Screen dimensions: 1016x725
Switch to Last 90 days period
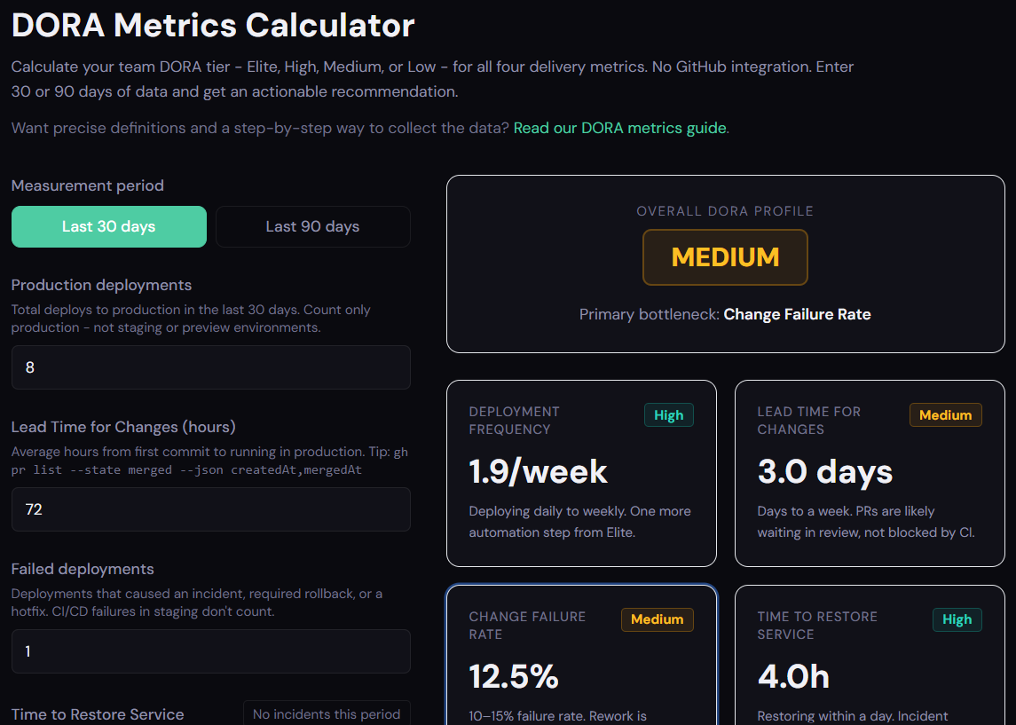click(x=313, y=227)
